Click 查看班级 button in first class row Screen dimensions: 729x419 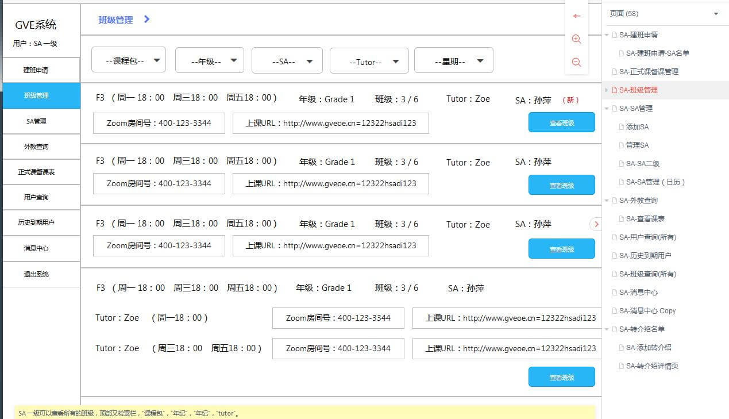pos(561,122)
